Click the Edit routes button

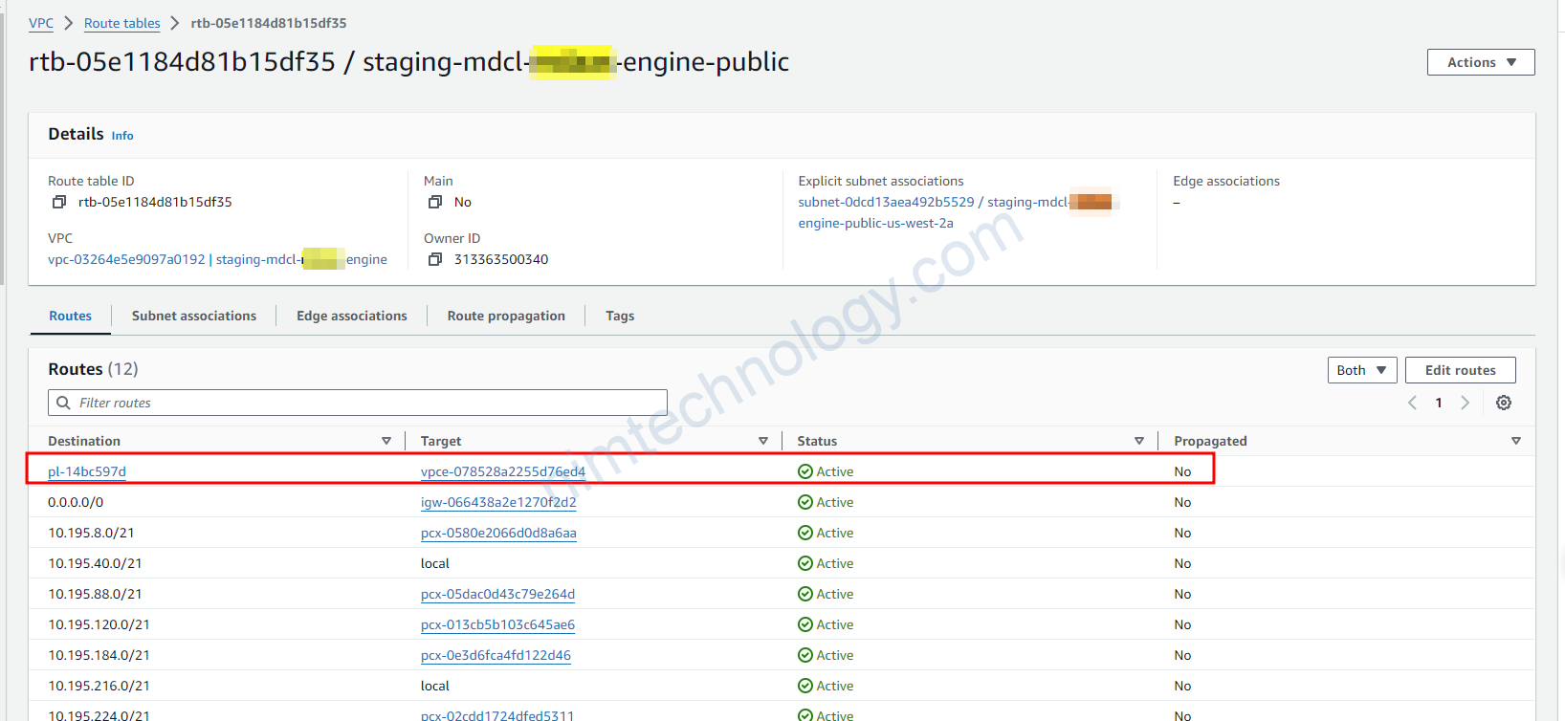click(1460, 370)
